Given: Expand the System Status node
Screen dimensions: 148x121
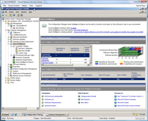Looking at the screenshot, I should 6,78.
